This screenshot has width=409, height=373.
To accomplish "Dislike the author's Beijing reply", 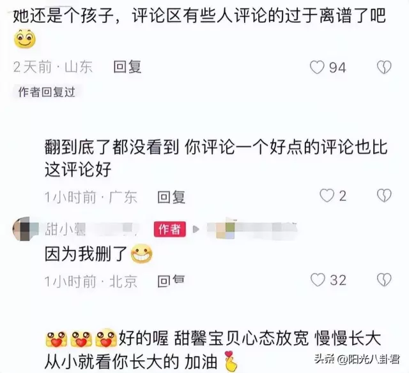I will [384, 280].
